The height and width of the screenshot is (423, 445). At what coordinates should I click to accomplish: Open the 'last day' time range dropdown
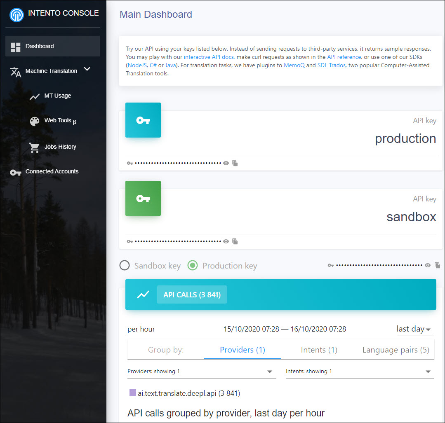(414, 329)
